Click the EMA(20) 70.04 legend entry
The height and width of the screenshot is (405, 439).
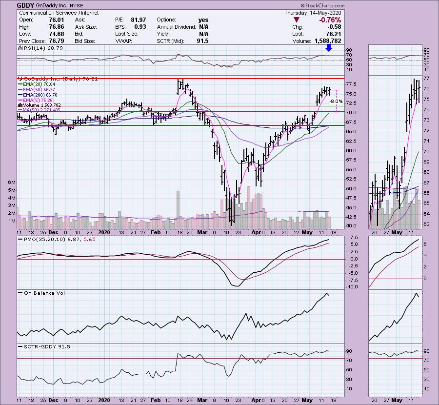[x=37, y=84]
